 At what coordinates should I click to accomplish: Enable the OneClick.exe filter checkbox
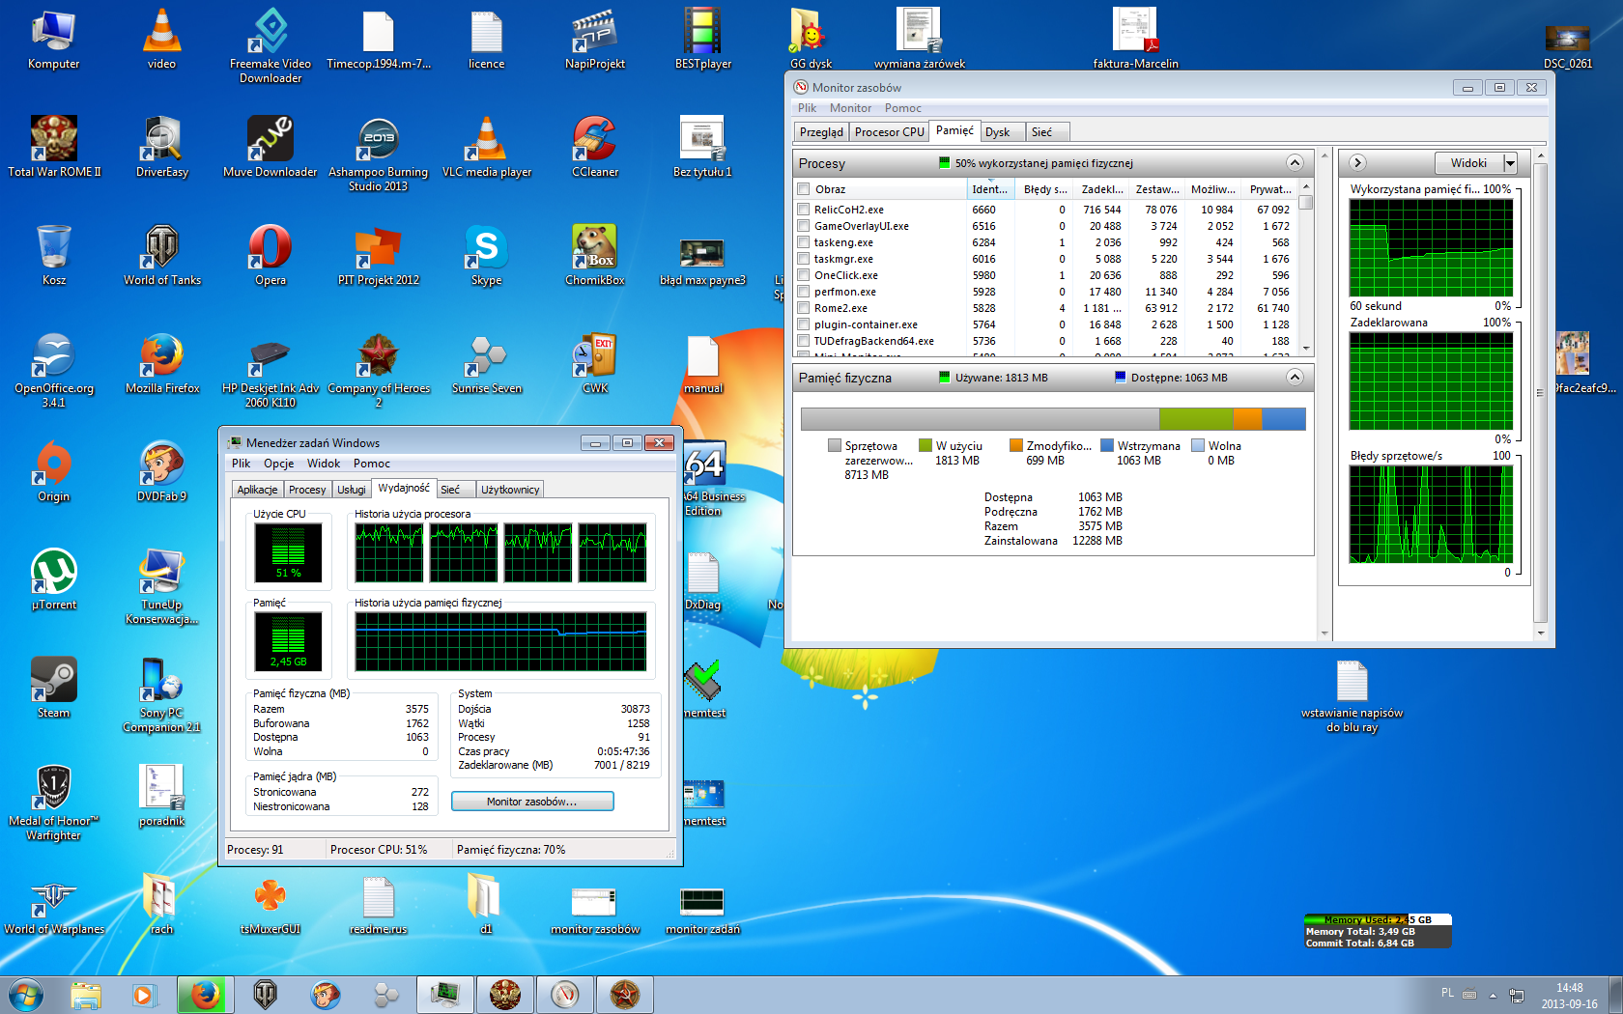(803, 275)
